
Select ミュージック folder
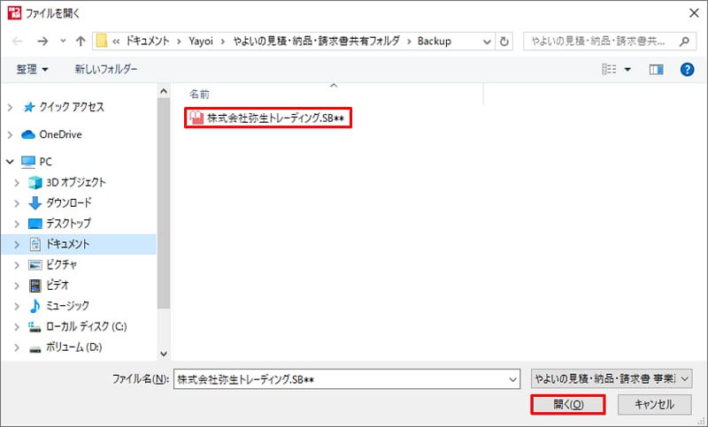point(68,306)
